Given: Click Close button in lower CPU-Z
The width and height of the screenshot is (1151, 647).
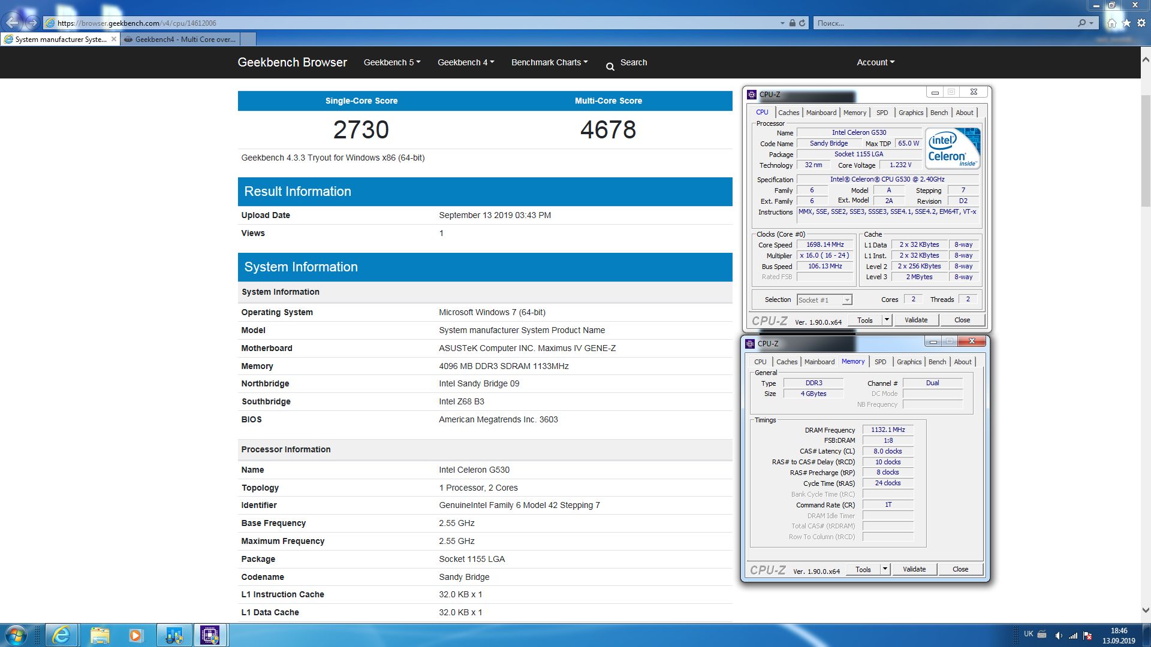Looking at the screenshot, I should pos(960,569).
